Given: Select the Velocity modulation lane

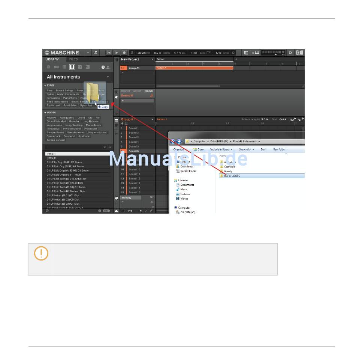Looking at the screenshot, I should coord(130,197).
